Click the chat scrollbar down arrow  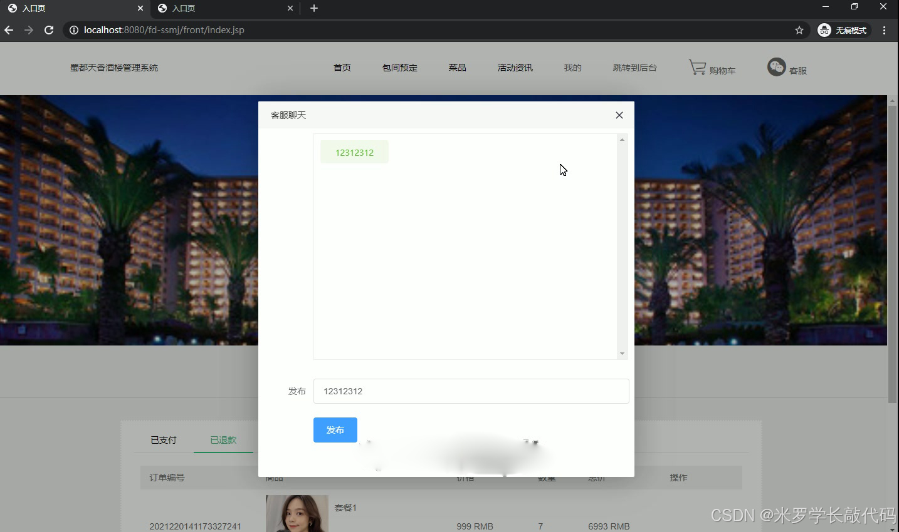tap(621, 354)
